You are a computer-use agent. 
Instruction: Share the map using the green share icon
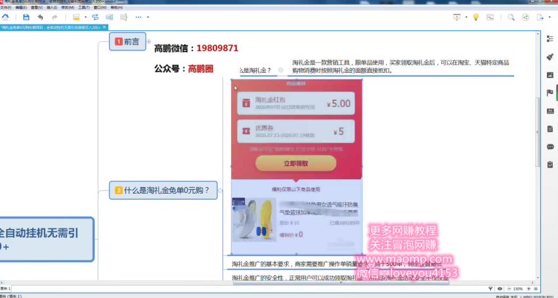[x=525, y=17]
